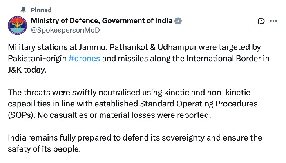286x163 pixels.
Task: Click the 'Standard Operating Procedures' phrase
Action: pyautogui.click(x=199, y=104)
